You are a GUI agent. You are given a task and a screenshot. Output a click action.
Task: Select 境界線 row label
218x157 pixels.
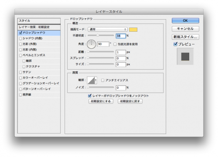[27, 95]
